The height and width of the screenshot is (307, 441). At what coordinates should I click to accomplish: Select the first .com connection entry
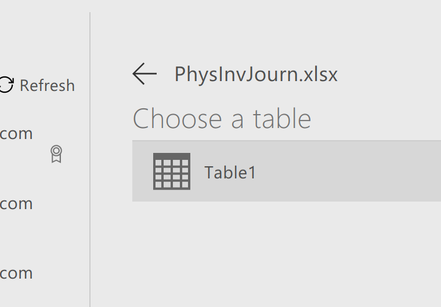coord(16,133)
